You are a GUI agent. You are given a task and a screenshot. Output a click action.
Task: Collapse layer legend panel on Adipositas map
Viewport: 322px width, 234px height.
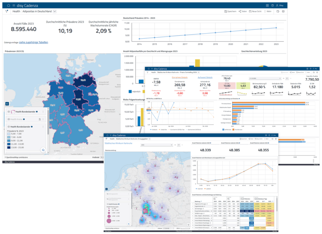7,104
